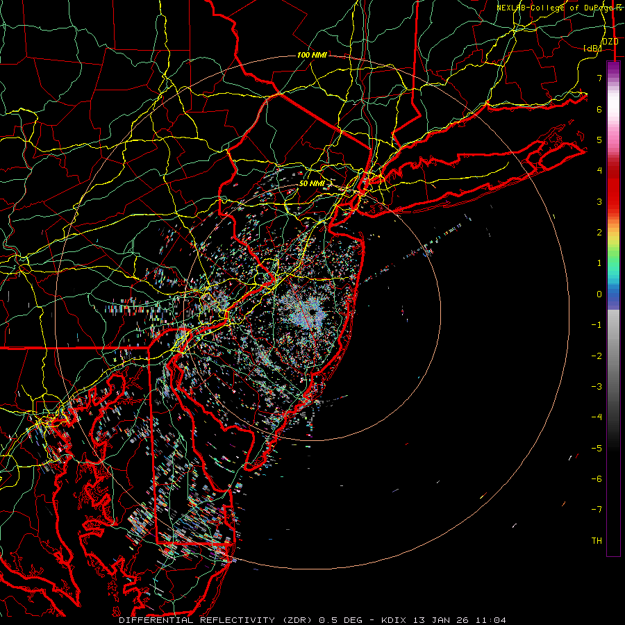
Task: Click the "DZD" legend title
Action: (x=610, y=42)
